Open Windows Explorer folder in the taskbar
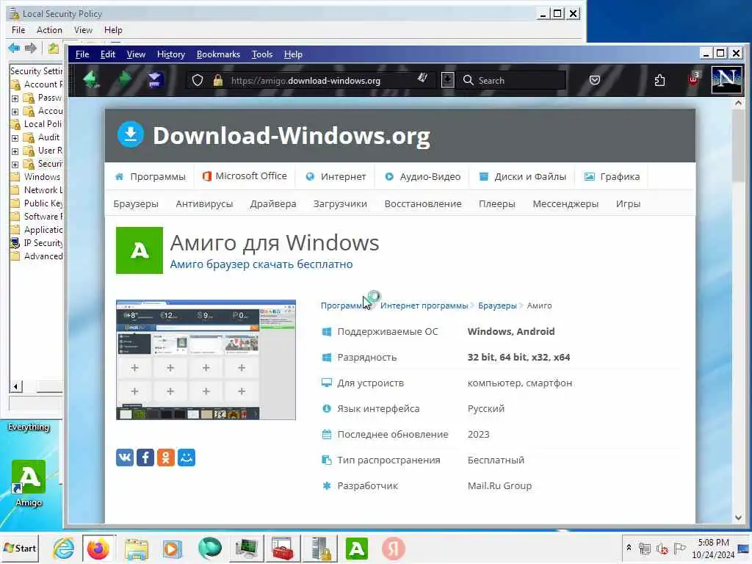 coord(137,549)
